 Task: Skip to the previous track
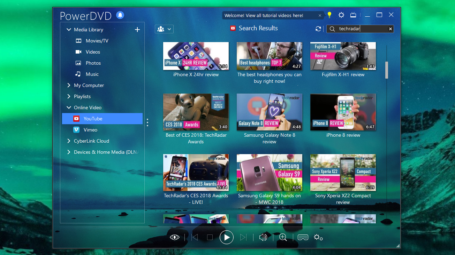click(x=195, y=237)
